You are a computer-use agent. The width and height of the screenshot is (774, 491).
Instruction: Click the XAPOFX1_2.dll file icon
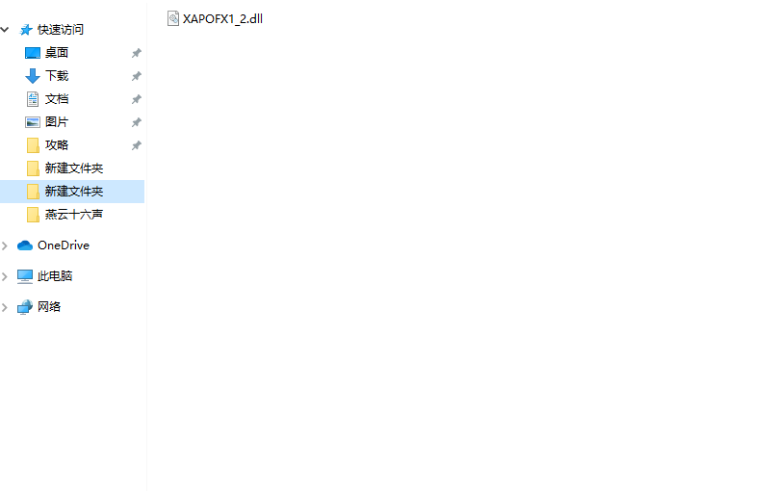[x=173, y=18]
